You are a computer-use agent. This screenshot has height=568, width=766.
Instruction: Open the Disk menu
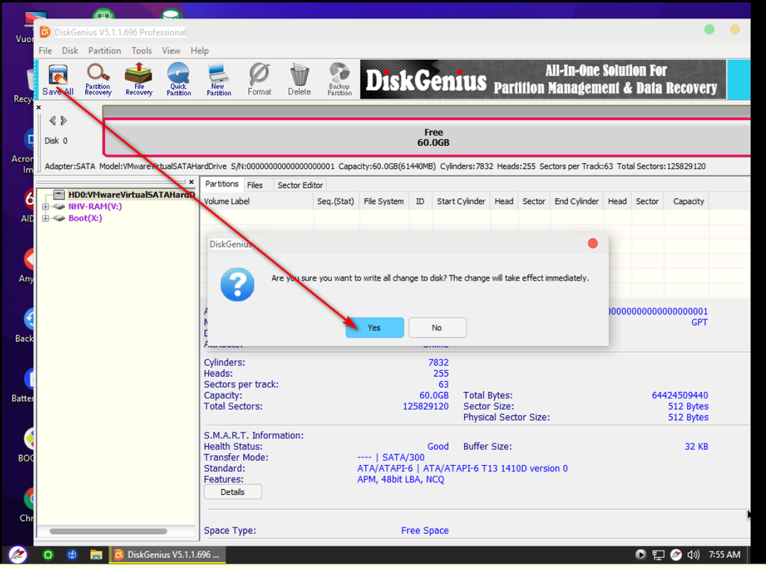coord(70,50)
